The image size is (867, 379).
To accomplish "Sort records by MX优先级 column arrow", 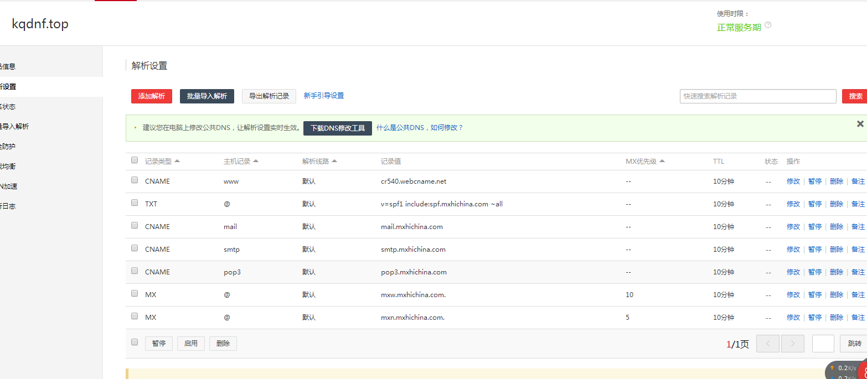I will [x=662, y=160].
